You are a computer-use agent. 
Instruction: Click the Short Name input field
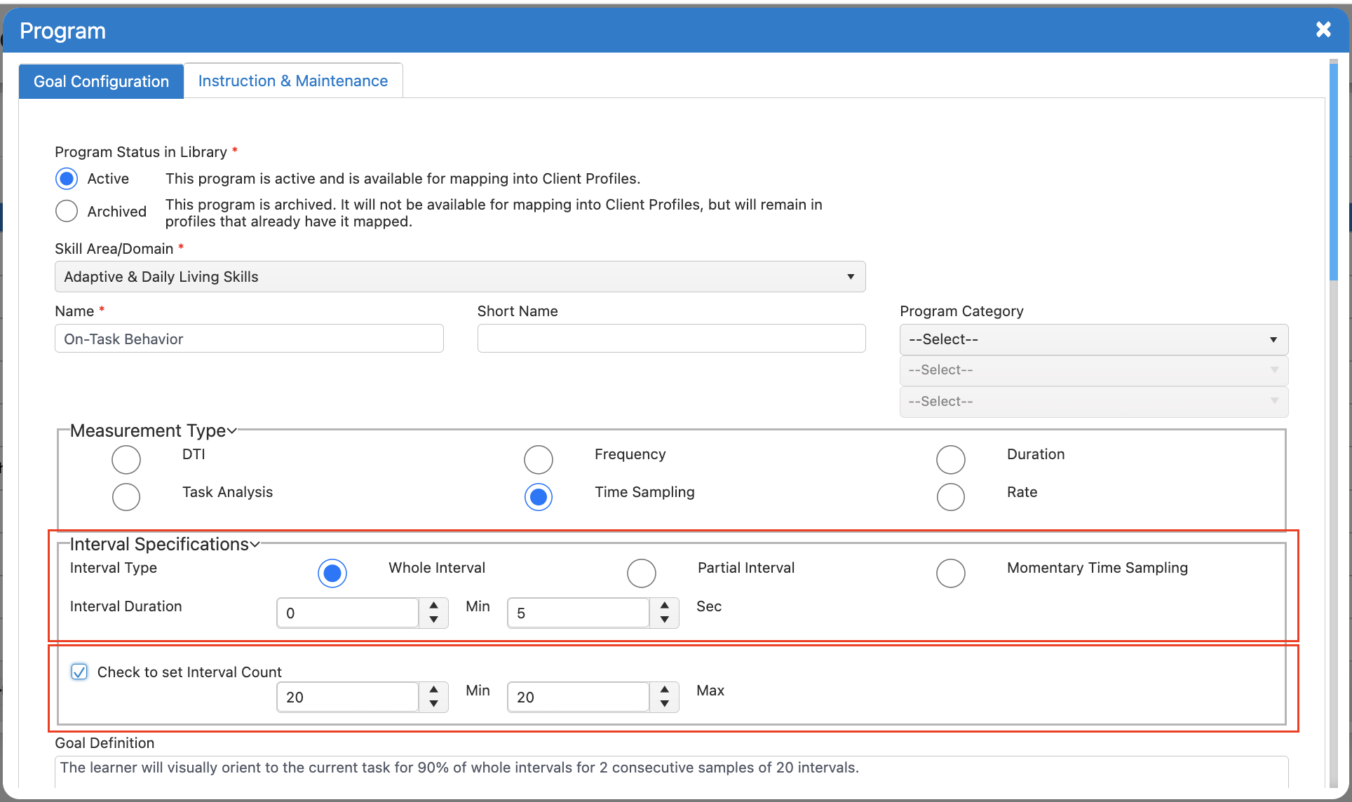671,339
